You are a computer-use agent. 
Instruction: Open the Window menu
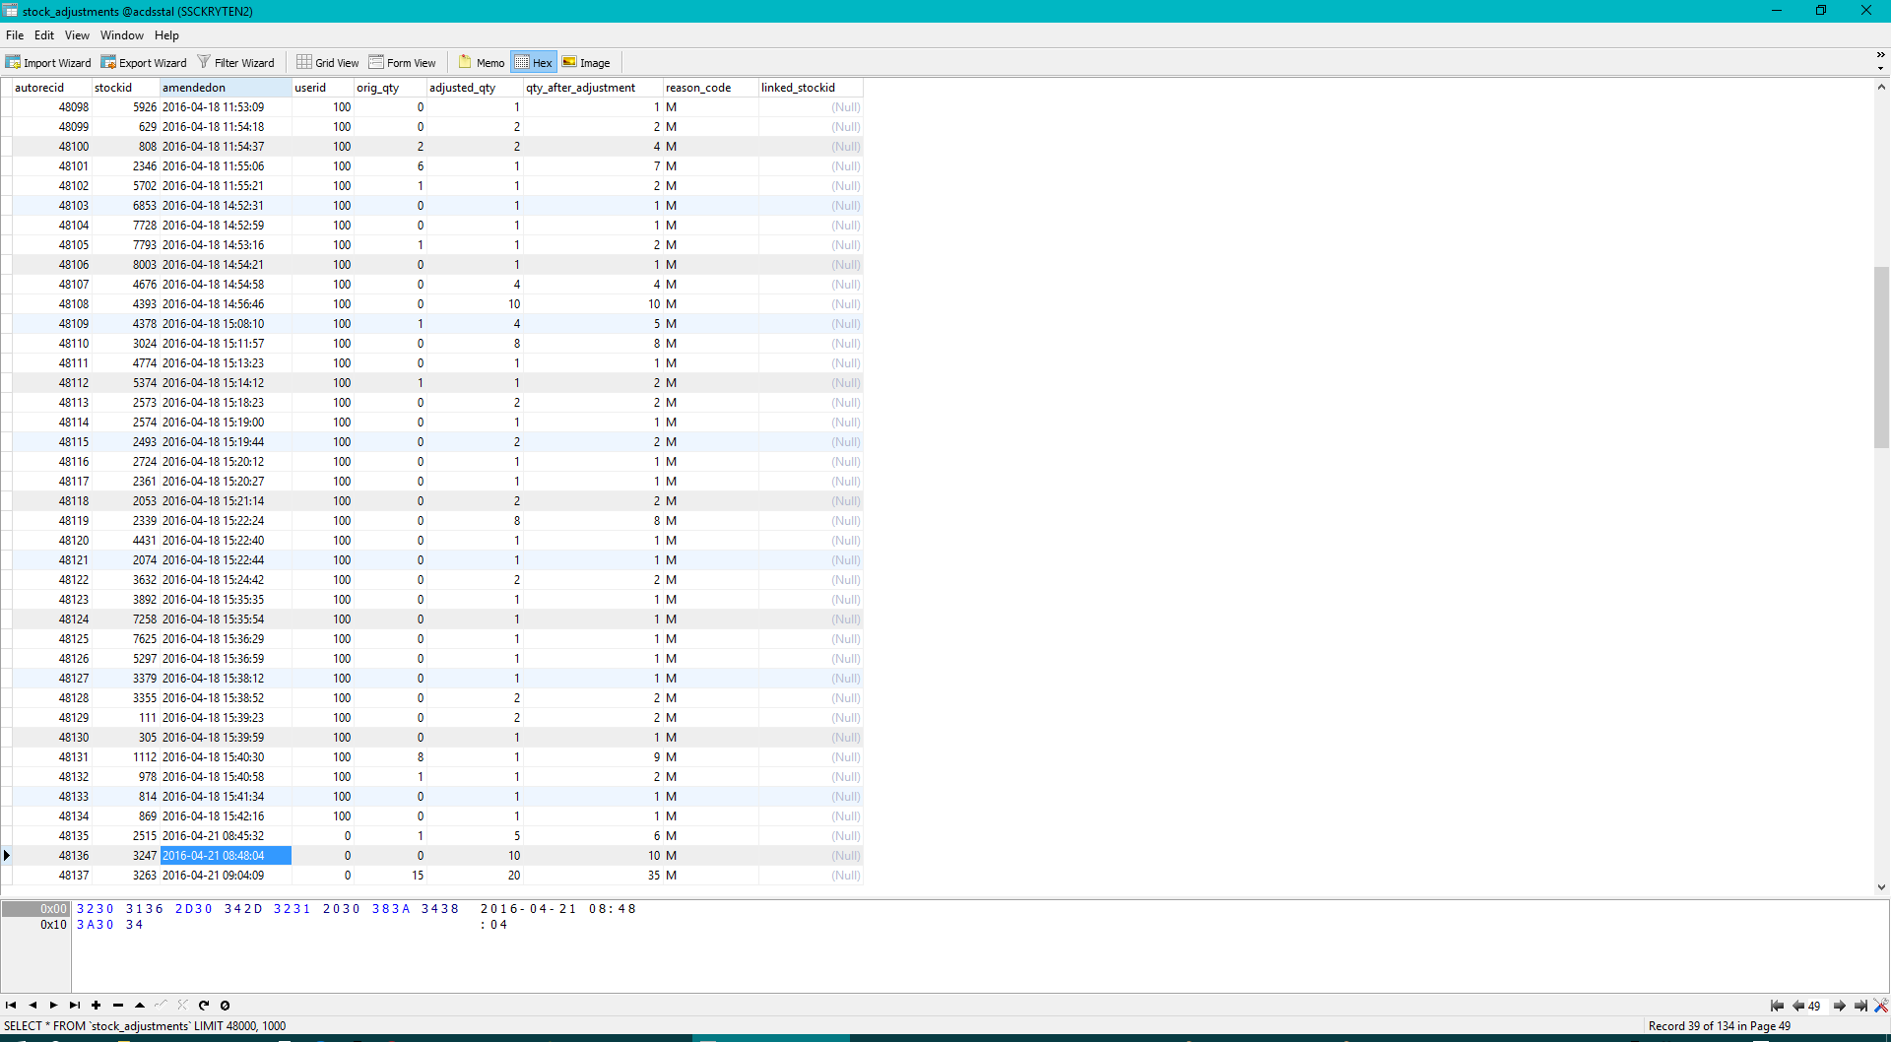coord(121,35)
